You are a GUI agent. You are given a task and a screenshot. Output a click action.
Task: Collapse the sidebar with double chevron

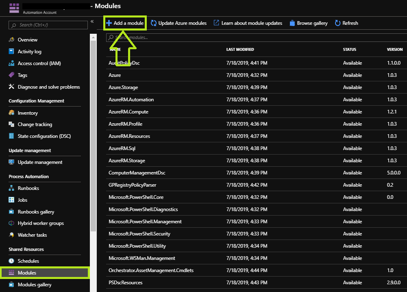92,22
